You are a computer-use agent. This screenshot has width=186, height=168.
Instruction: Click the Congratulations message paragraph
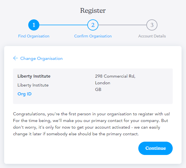[x=91, y=124]
